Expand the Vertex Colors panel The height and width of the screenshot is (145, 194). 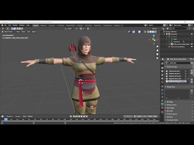171,105
